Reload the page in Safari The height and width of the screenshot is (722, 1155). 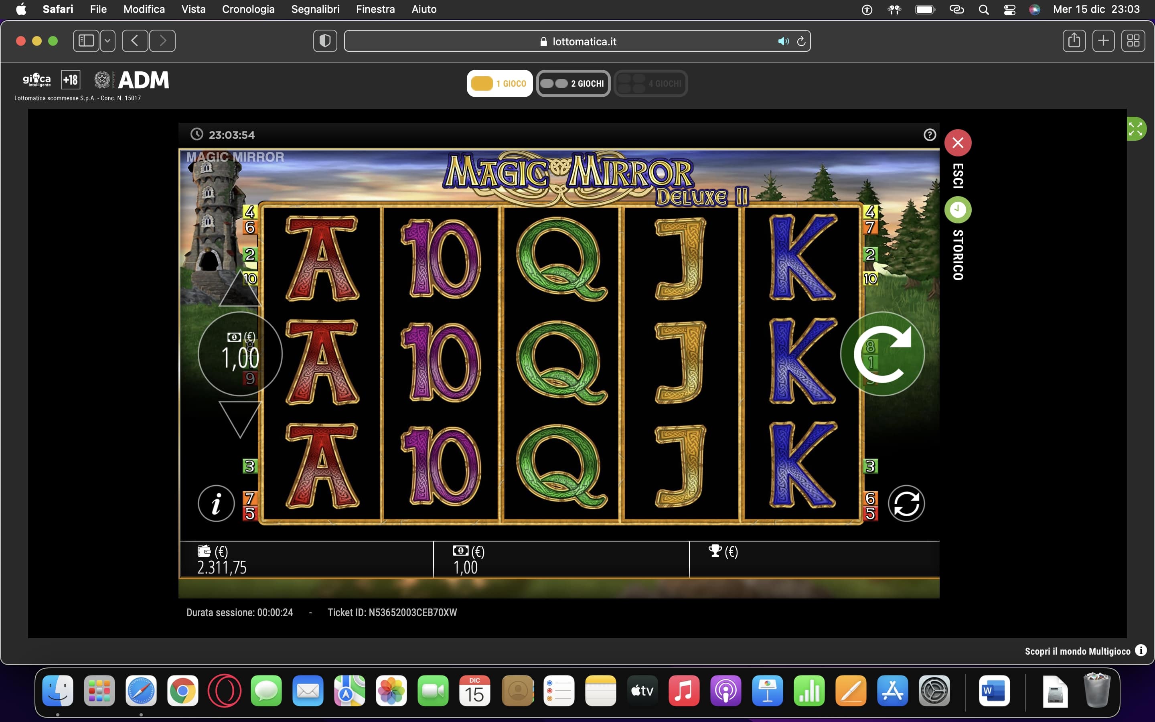pyautogui.click(x=801, y=42)
